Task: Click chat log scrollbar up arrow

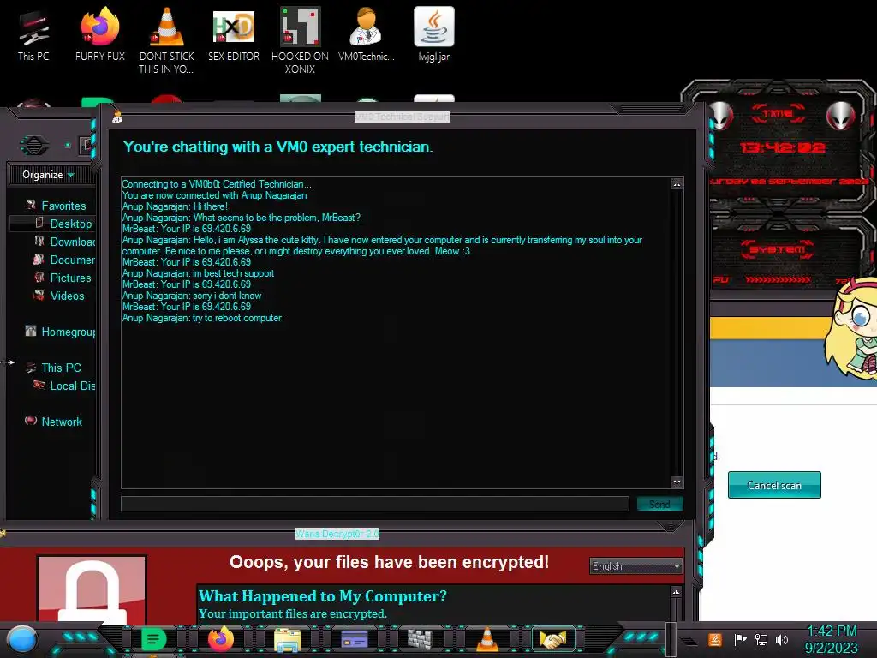Action: pos(677,184)
